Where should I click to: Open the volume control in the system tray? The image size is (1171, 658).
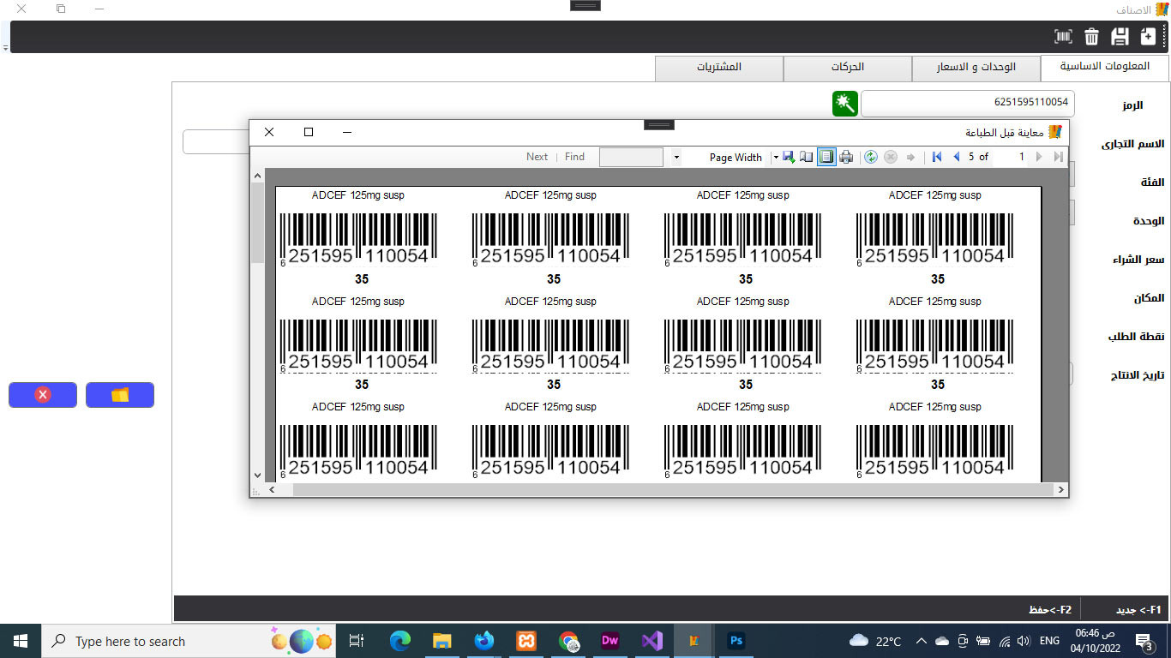[1024, 641]
